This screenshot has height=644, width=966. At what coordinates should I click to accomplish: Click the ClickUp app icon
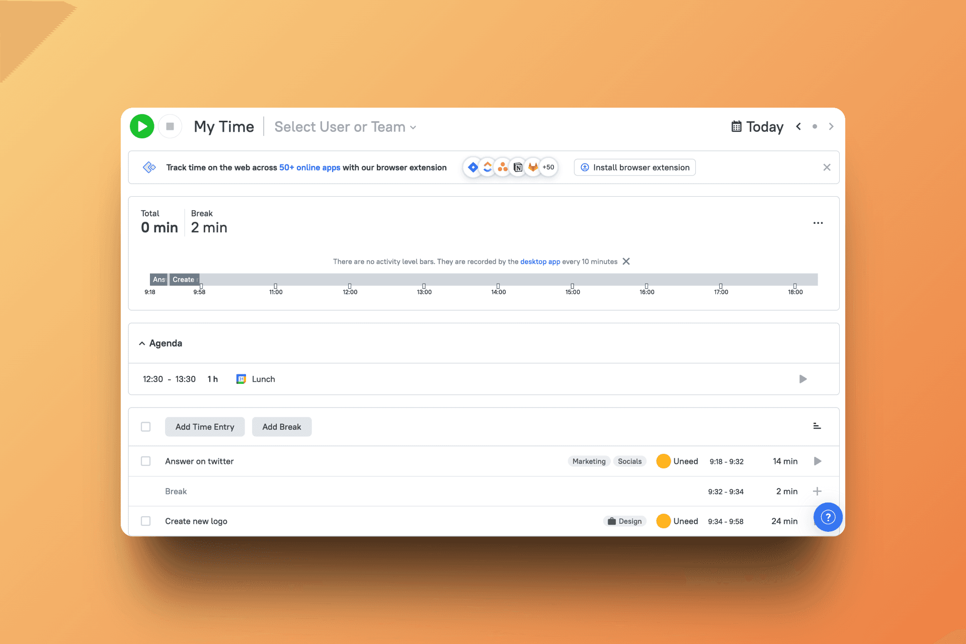point(488,167)
